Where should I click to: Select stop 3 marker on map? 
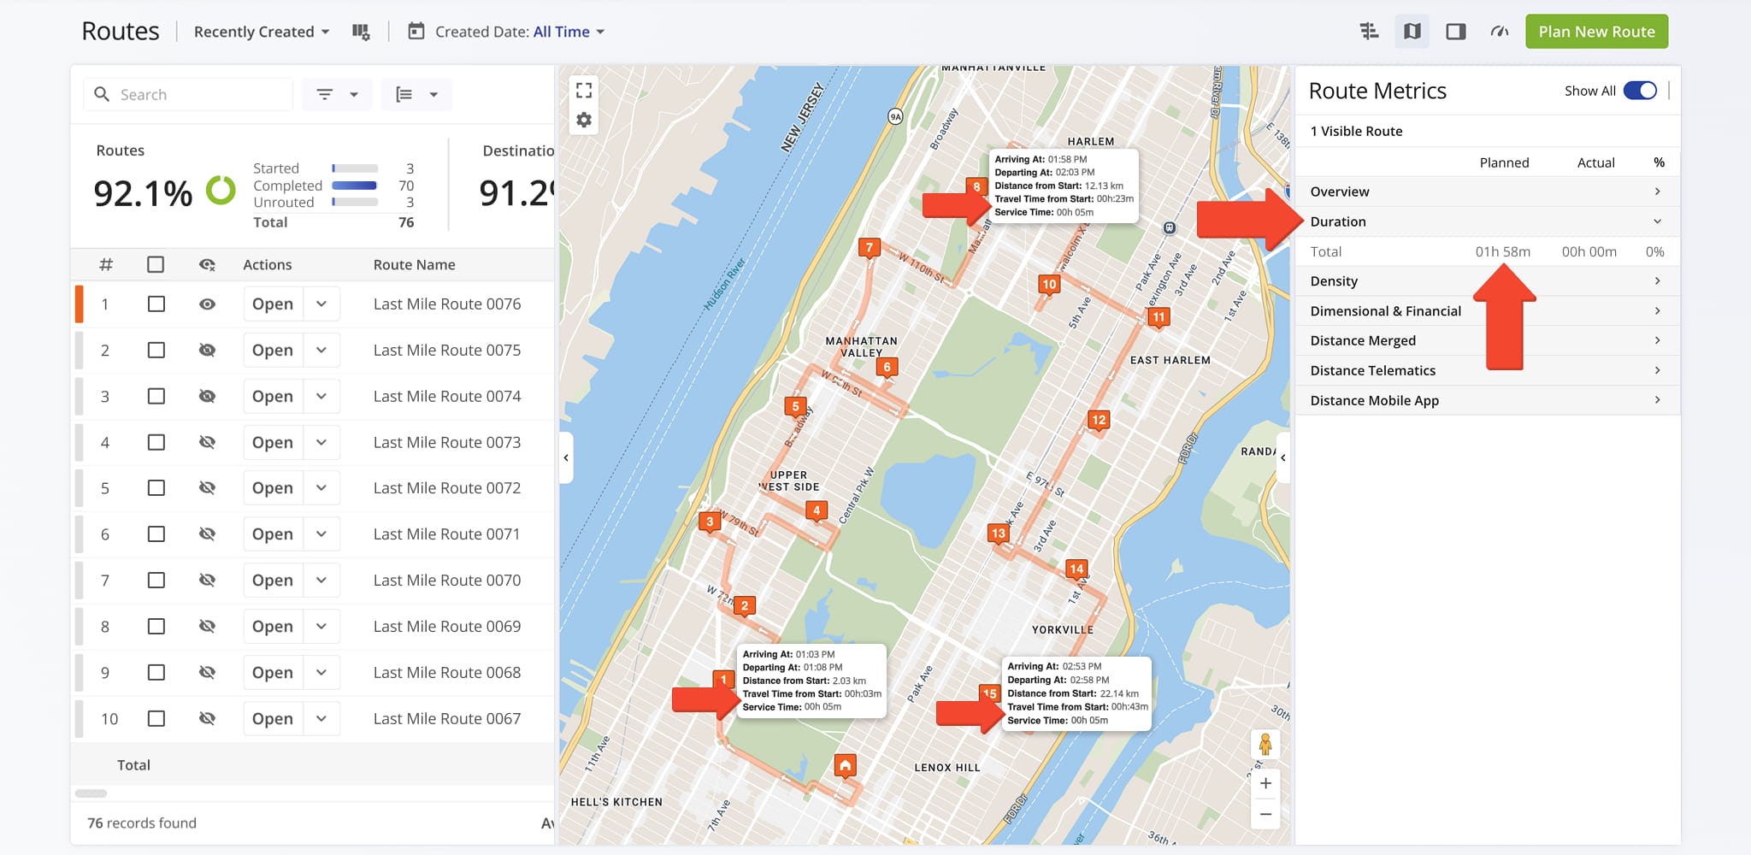click(x=709, y=522)
